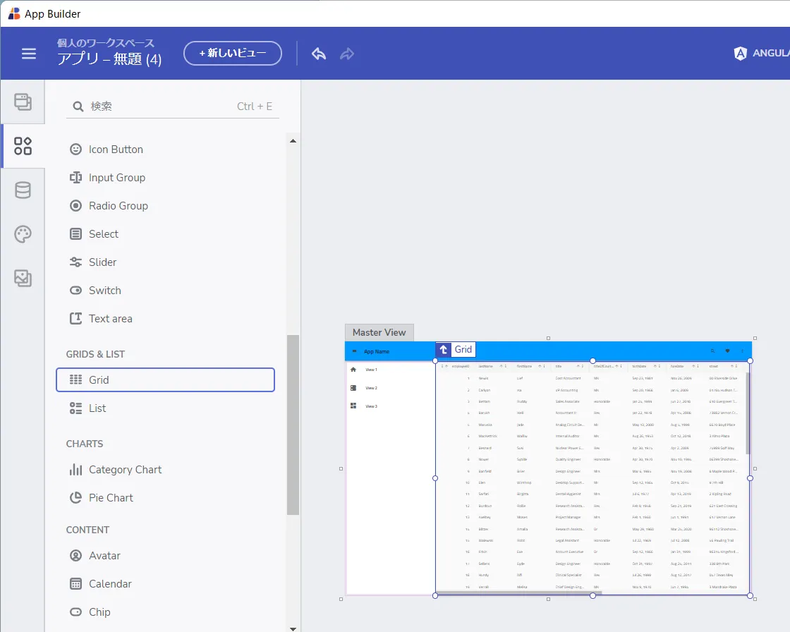790x632 pixels.
Task: Select the Radio Group component
Action: 118,206
